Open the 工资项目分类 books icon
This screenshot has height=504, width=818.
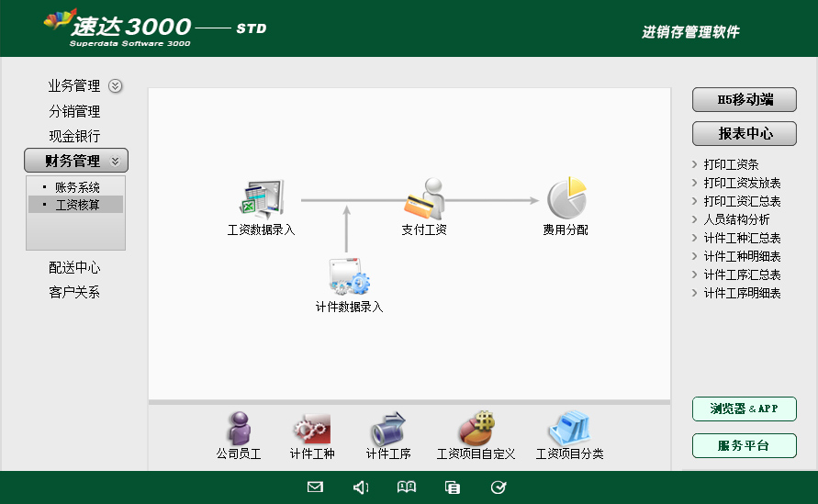(x=569, y=429)
